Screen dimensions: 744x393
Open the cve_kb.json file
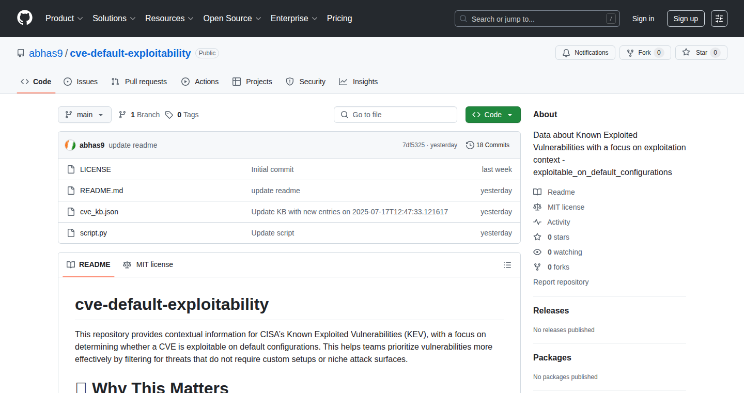point(99,212)
